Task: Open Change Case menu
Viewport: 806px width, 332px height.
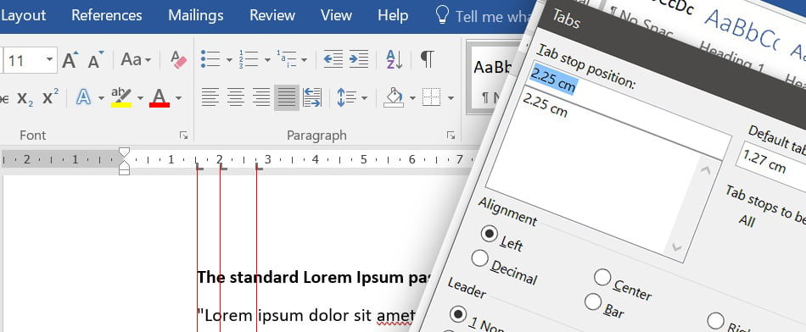Action: (136, 60)
